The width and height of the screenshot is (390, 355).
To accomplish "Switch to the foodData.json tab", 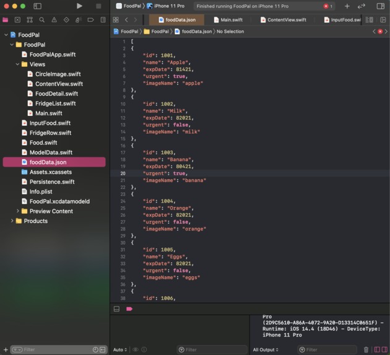I will 177,20.
